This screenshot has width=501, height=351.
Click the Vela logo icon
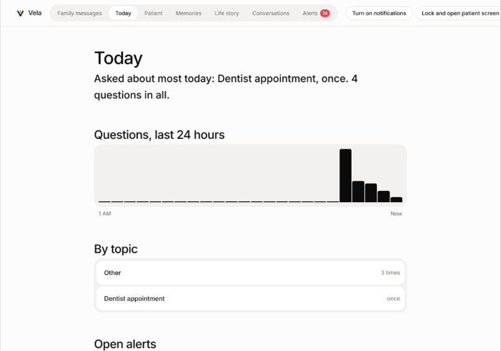(x=20, y=13)
